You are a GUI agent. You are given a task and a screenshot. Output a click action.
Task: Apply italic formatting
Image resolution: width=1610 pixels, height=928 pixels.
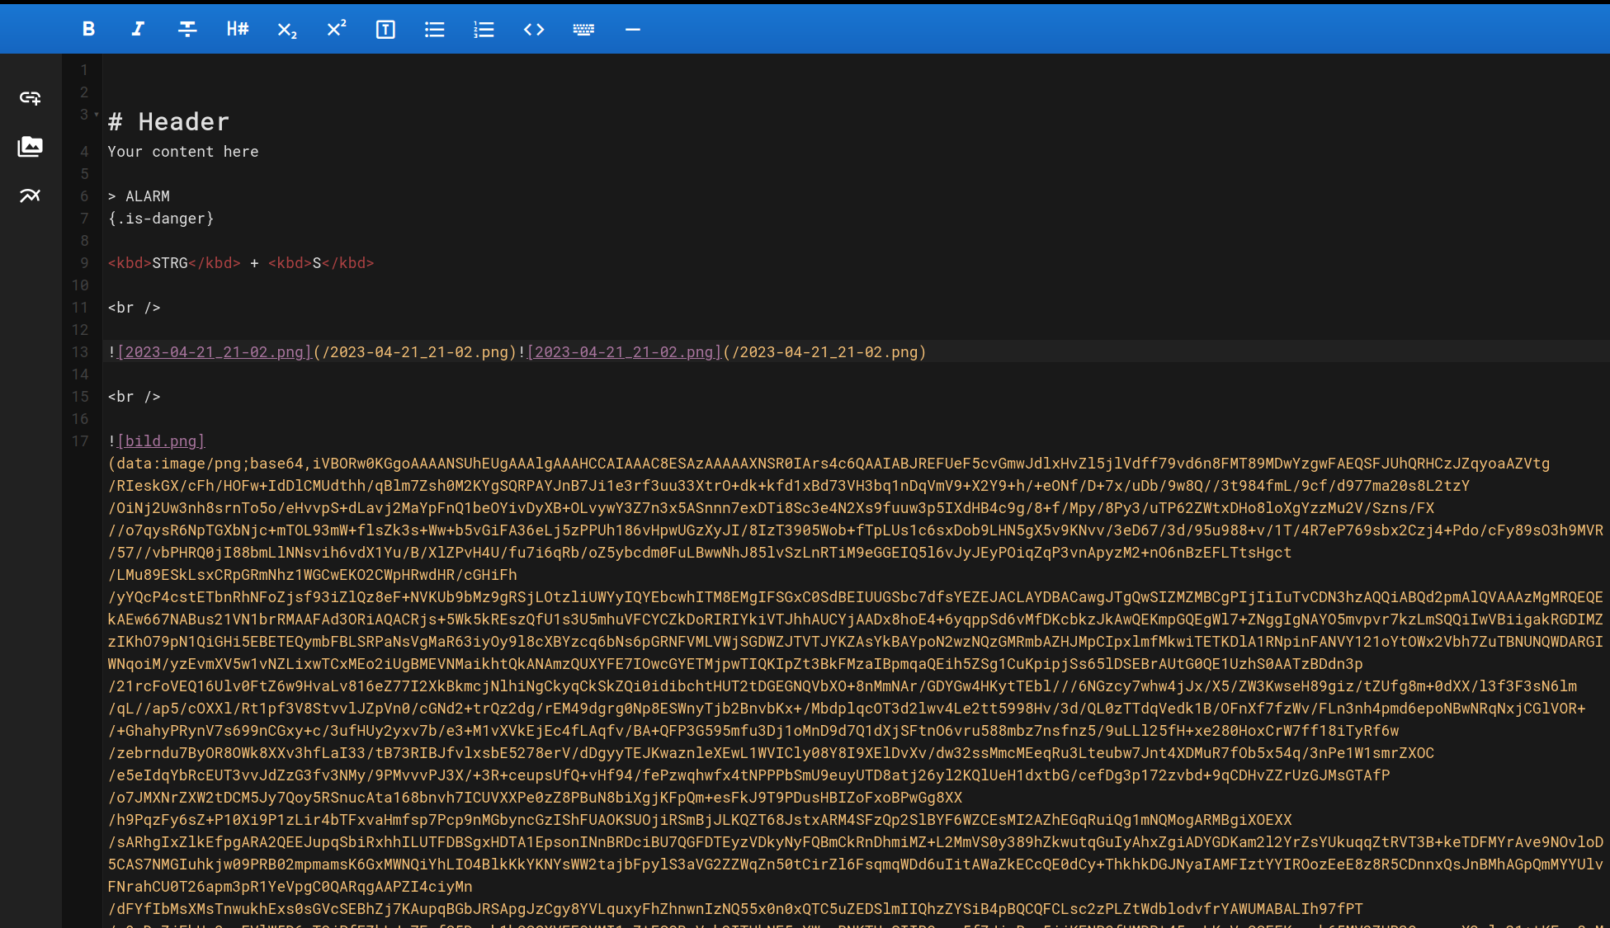pyautogui.click(x=138, y=30)
